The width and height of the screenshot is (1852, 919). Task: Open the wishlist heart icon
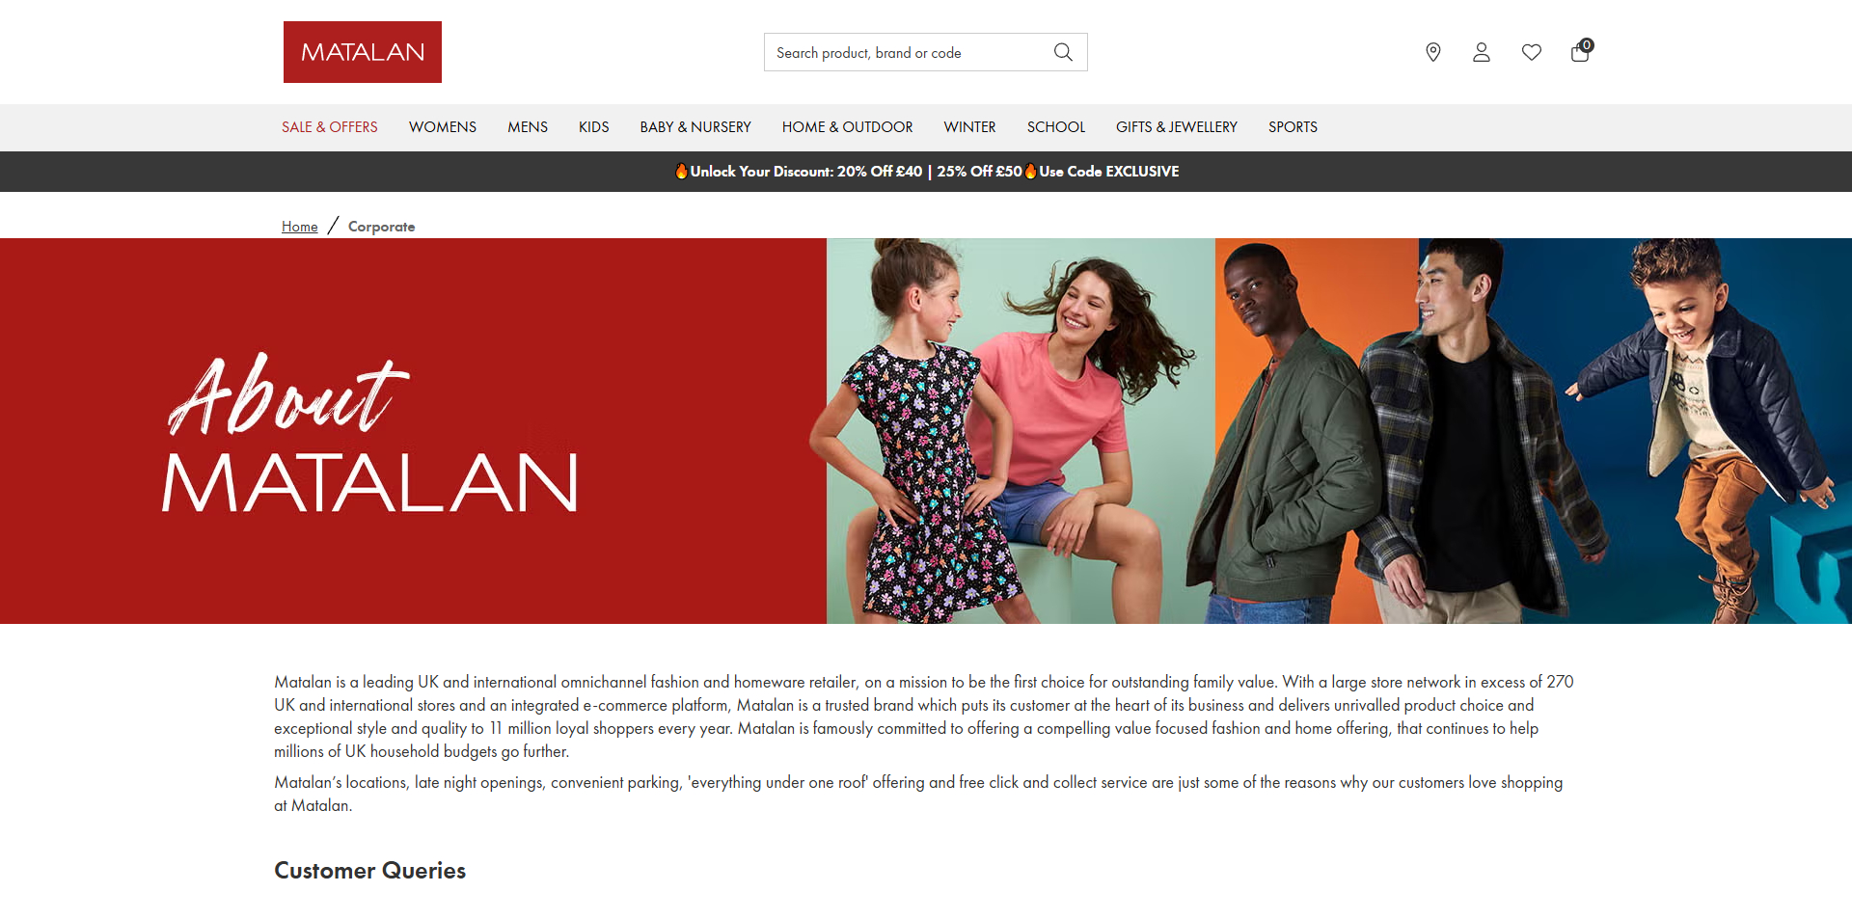point(1531,52)
